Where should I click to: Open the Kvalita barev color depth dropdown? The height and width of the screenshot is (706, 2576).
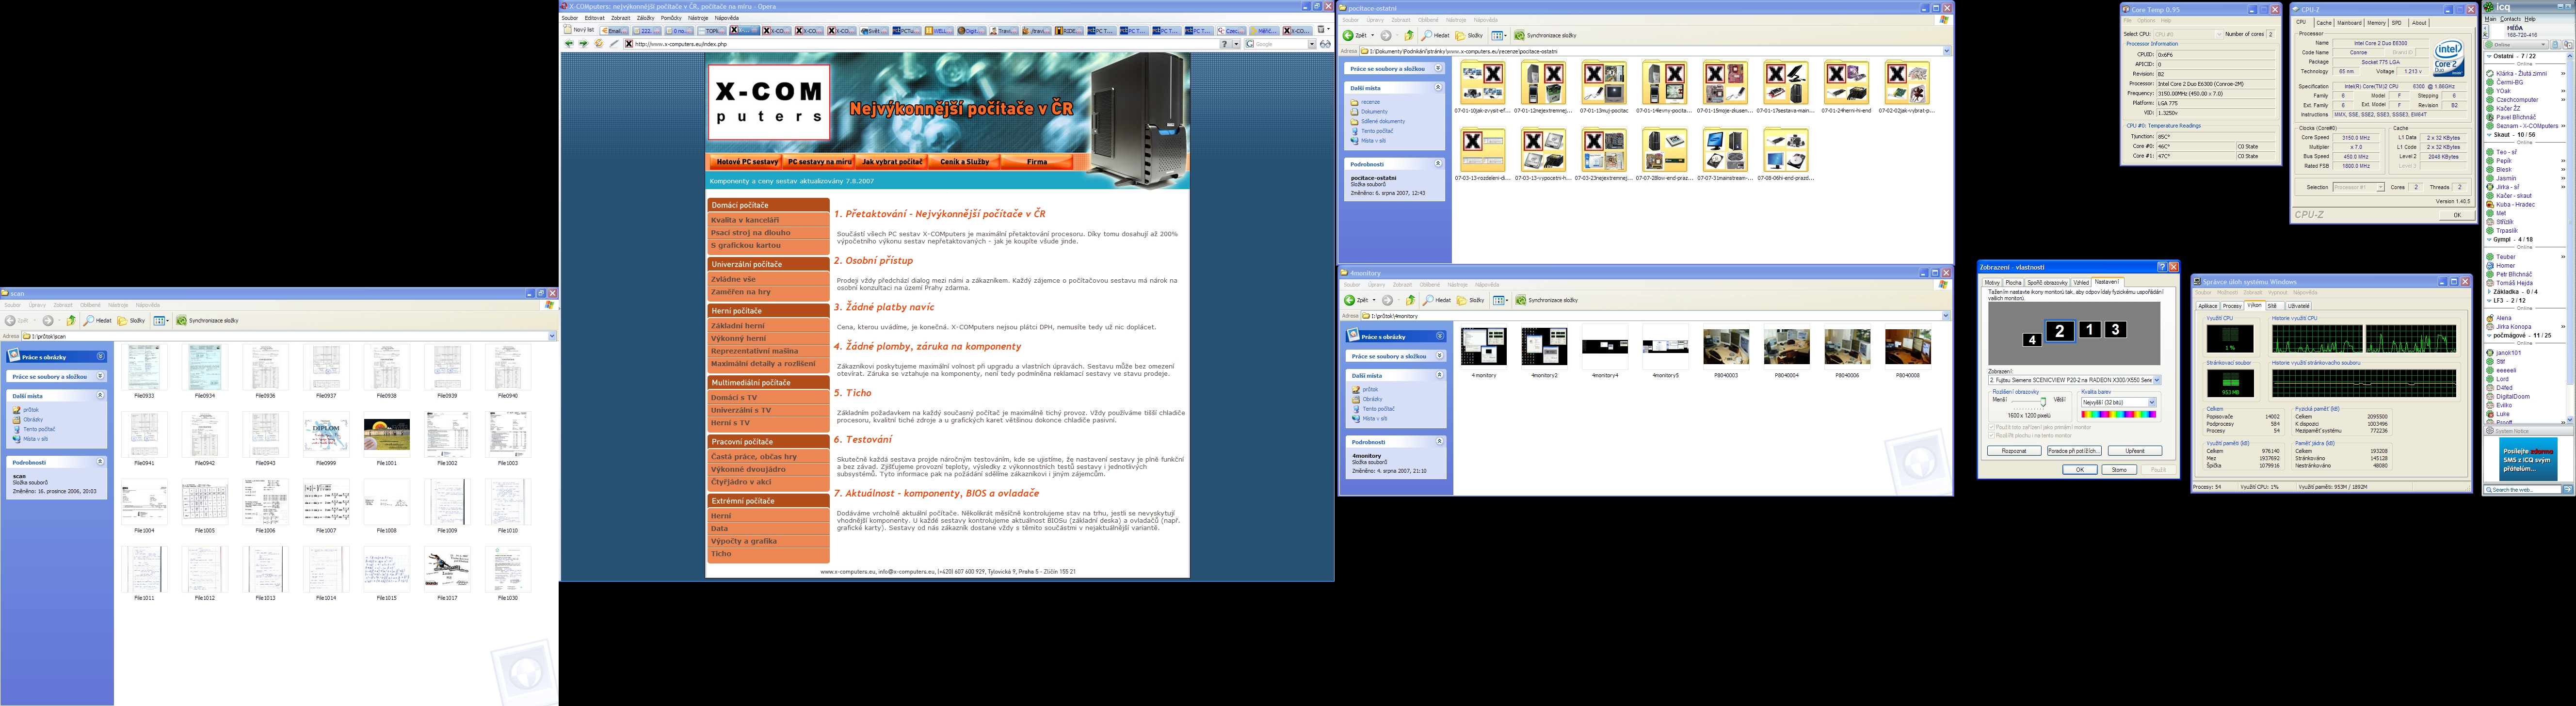click(2152, 403)
